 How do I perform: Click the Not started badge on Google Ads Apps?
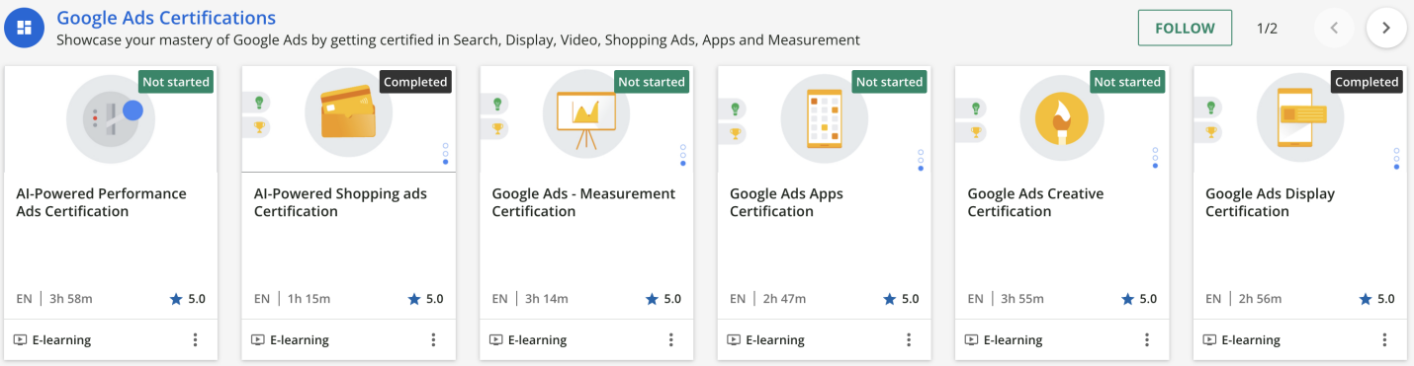click(x=890, y=82)
